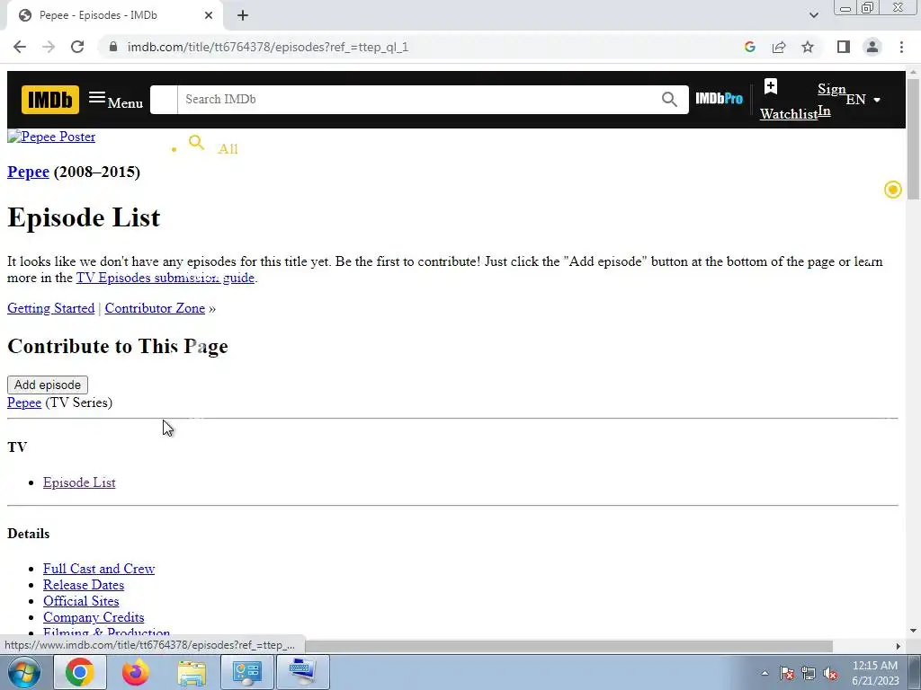This screenshot has height=690, width=921.
Task: Open Chrome three-dot menu
Action: [x=901, y=47]
